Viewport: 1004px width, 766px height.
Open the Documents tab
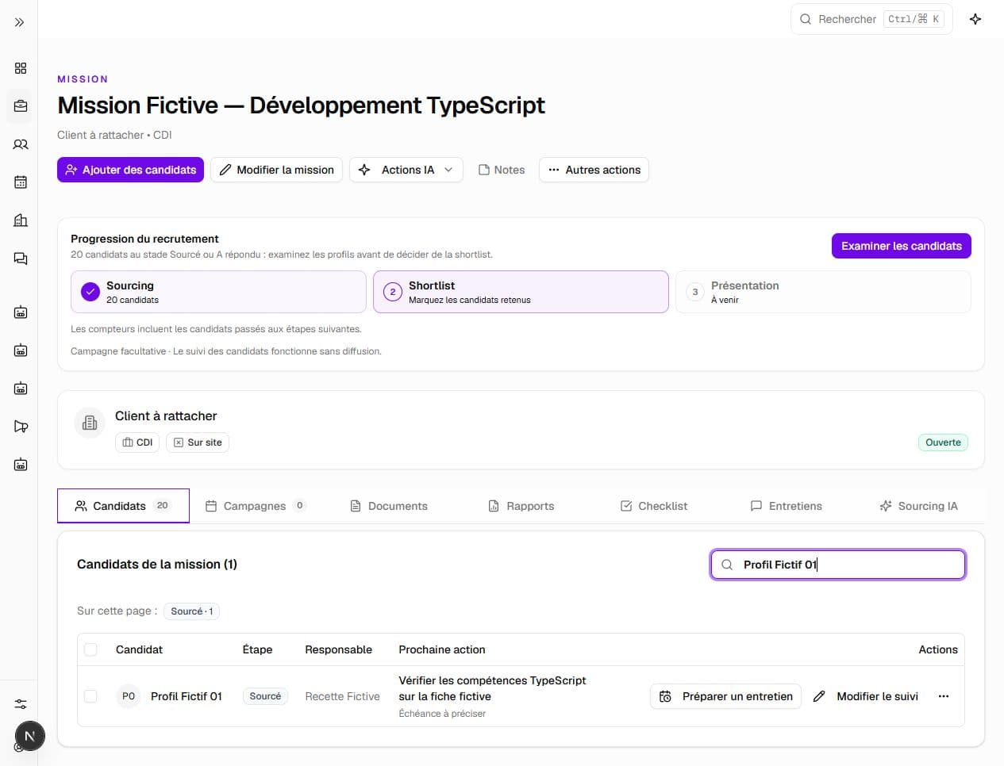click(389, 506)
